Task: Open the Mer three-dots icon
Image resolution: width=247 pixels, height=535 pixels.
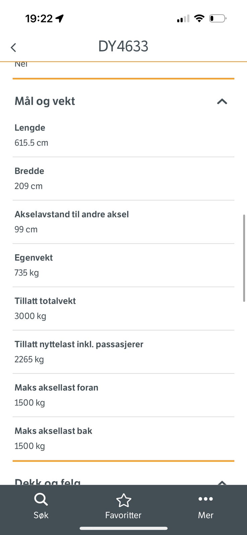Action: click(x=205, y=499)
